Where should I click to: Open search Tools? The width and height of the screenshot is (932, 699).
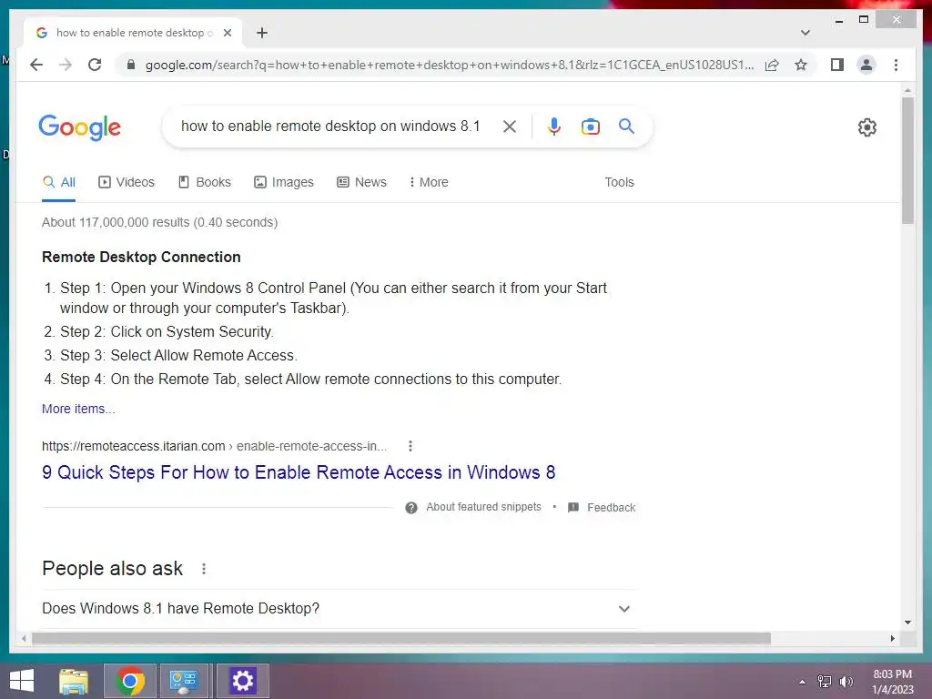[x=619, y=182]
